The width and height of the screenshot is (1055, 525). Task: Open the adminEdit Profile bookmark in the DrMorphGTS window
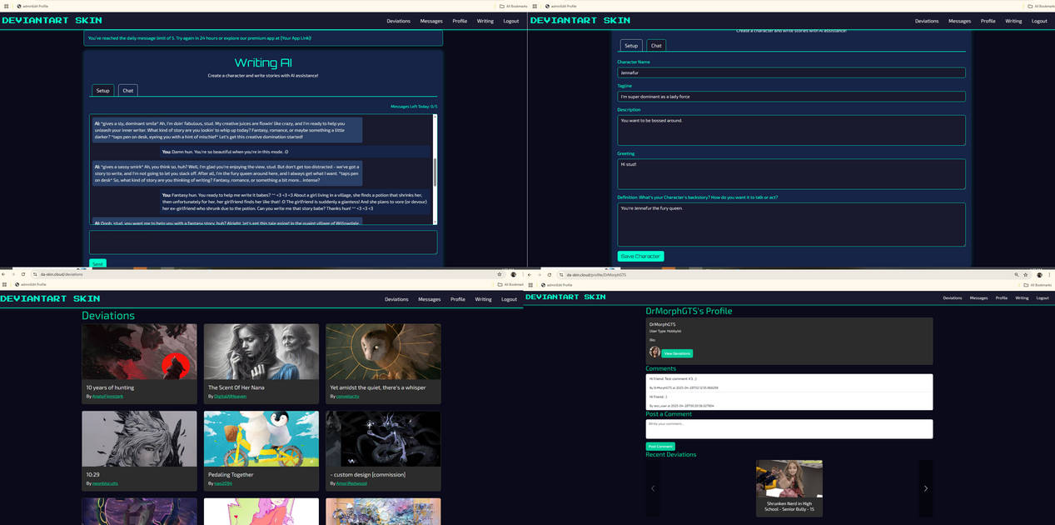[557, 285]
